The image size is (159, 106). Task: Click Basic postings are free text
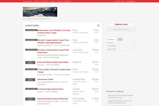(121, 29)
